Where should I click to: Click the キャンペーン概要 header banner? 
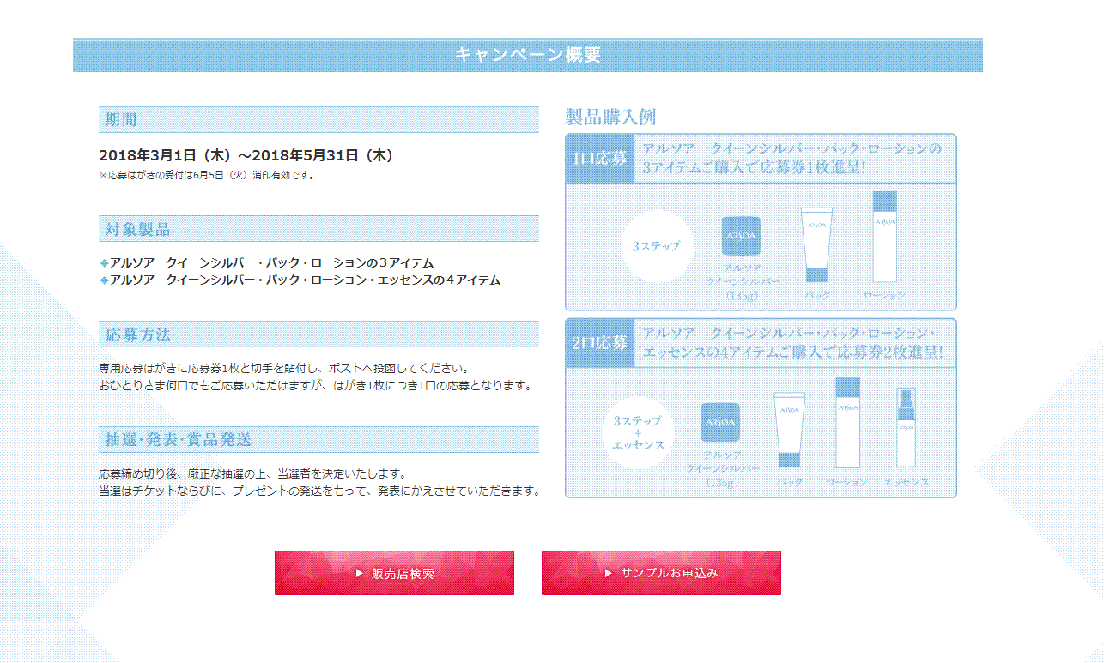[528, 55]
